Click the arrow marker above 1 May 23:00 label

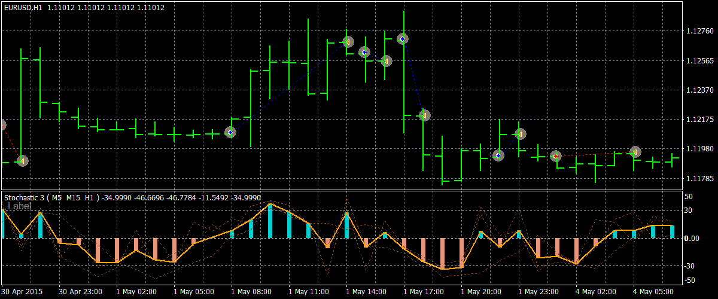click(520, 134)
